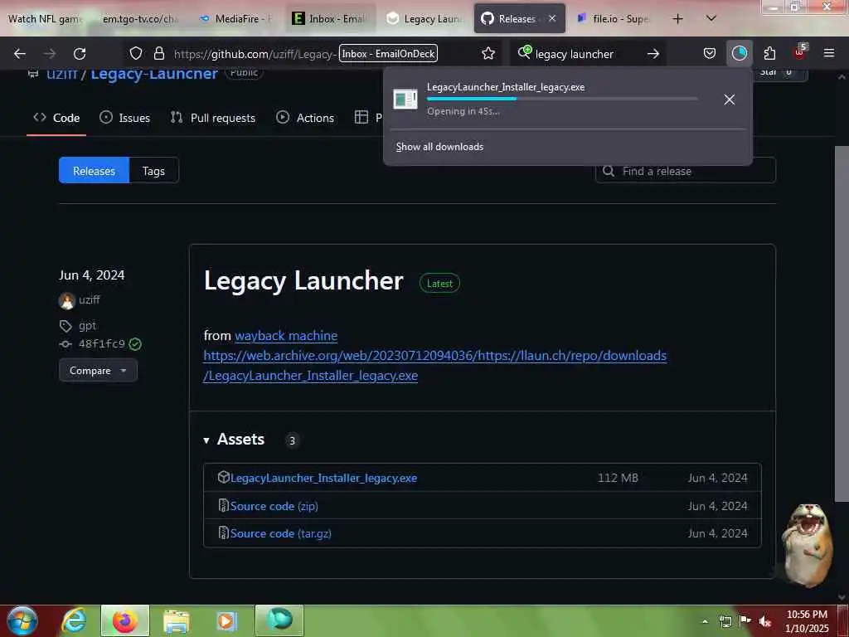Switch to the Legacy Launcher tab
The width and height of the screenshot is (849, 637).
(x=425, y=19)
